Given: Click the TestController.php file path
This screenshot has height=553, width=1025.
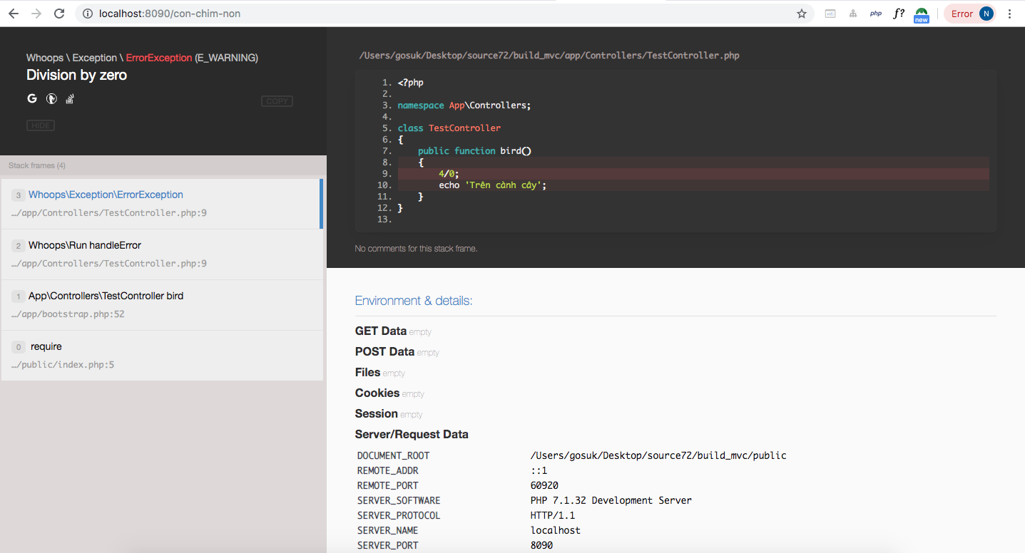Looking at the screenshot, I should click(549, 55).
